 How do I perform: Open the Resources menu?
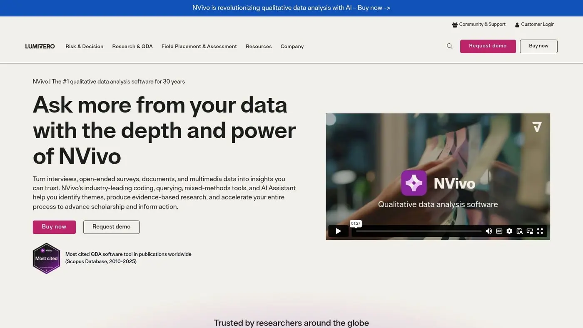(259, 47)
